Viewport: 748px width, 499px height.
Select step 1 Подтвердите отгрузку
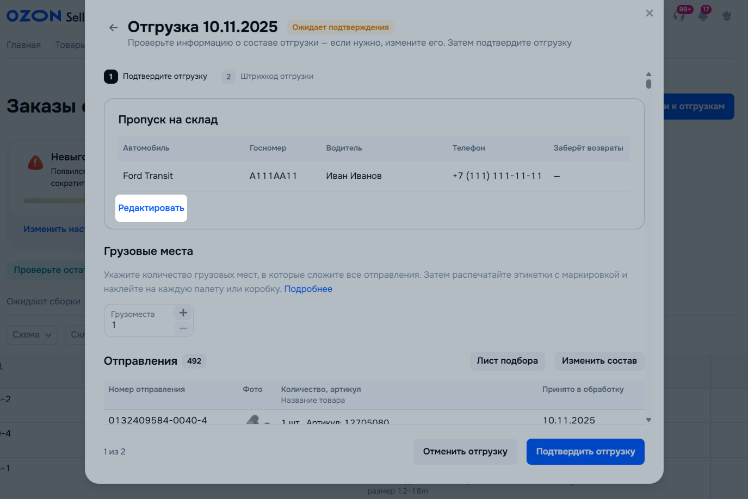tap(156, 77)
